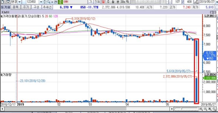Switch to weekly 주 chart

tap(108, 2)
